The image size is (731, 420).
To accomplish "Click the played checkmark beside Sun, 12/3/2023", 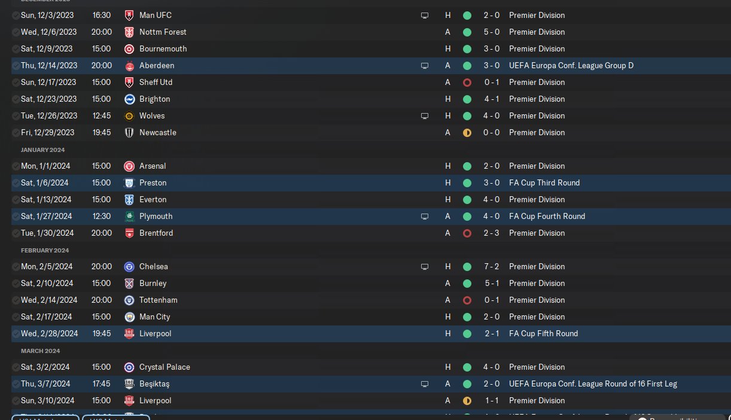I will coord(16,15).
